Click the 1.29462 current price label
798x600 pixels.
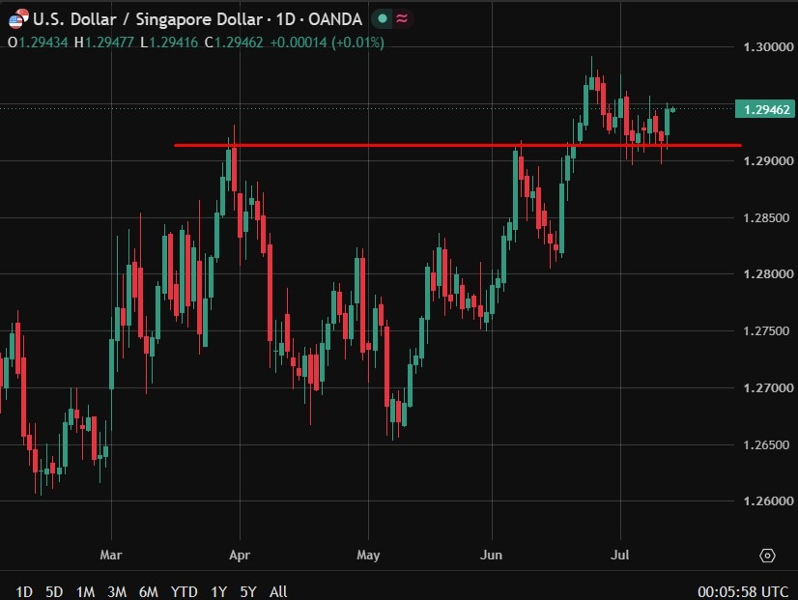tap(765, 109)
